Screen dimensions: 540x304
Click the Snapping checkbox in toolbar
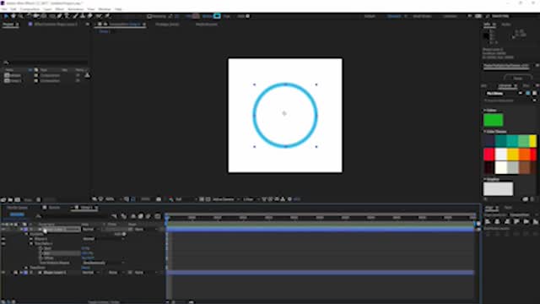(149, 16)
